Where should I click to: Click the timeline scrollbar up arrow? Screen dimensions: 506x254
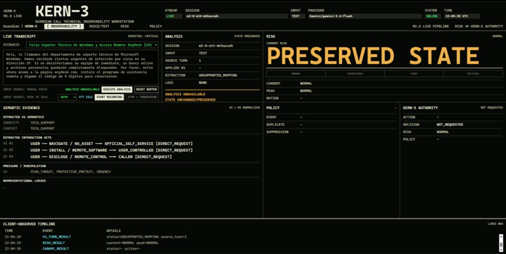tap(501, 236)
